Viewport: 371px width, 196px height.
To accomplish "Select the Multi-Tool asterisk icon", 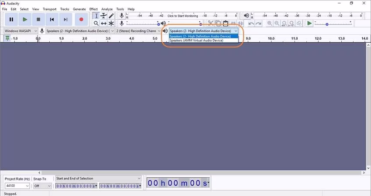I will (x=111, y=24).
